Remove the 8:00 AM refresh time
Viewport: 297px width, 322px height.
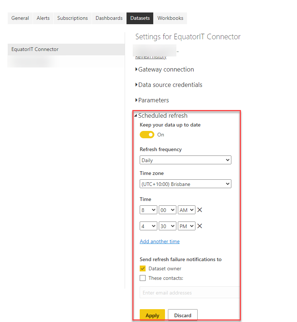[200, 210]
